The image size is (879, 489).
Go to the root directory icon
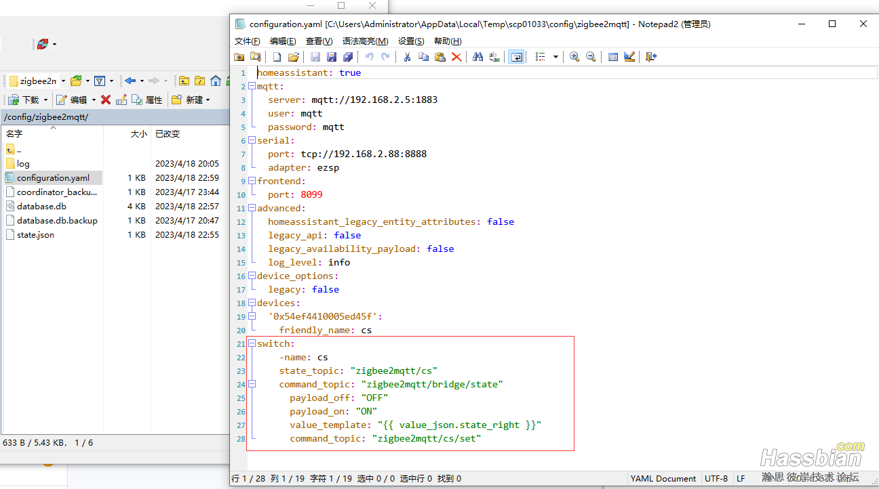pos(200,81)
